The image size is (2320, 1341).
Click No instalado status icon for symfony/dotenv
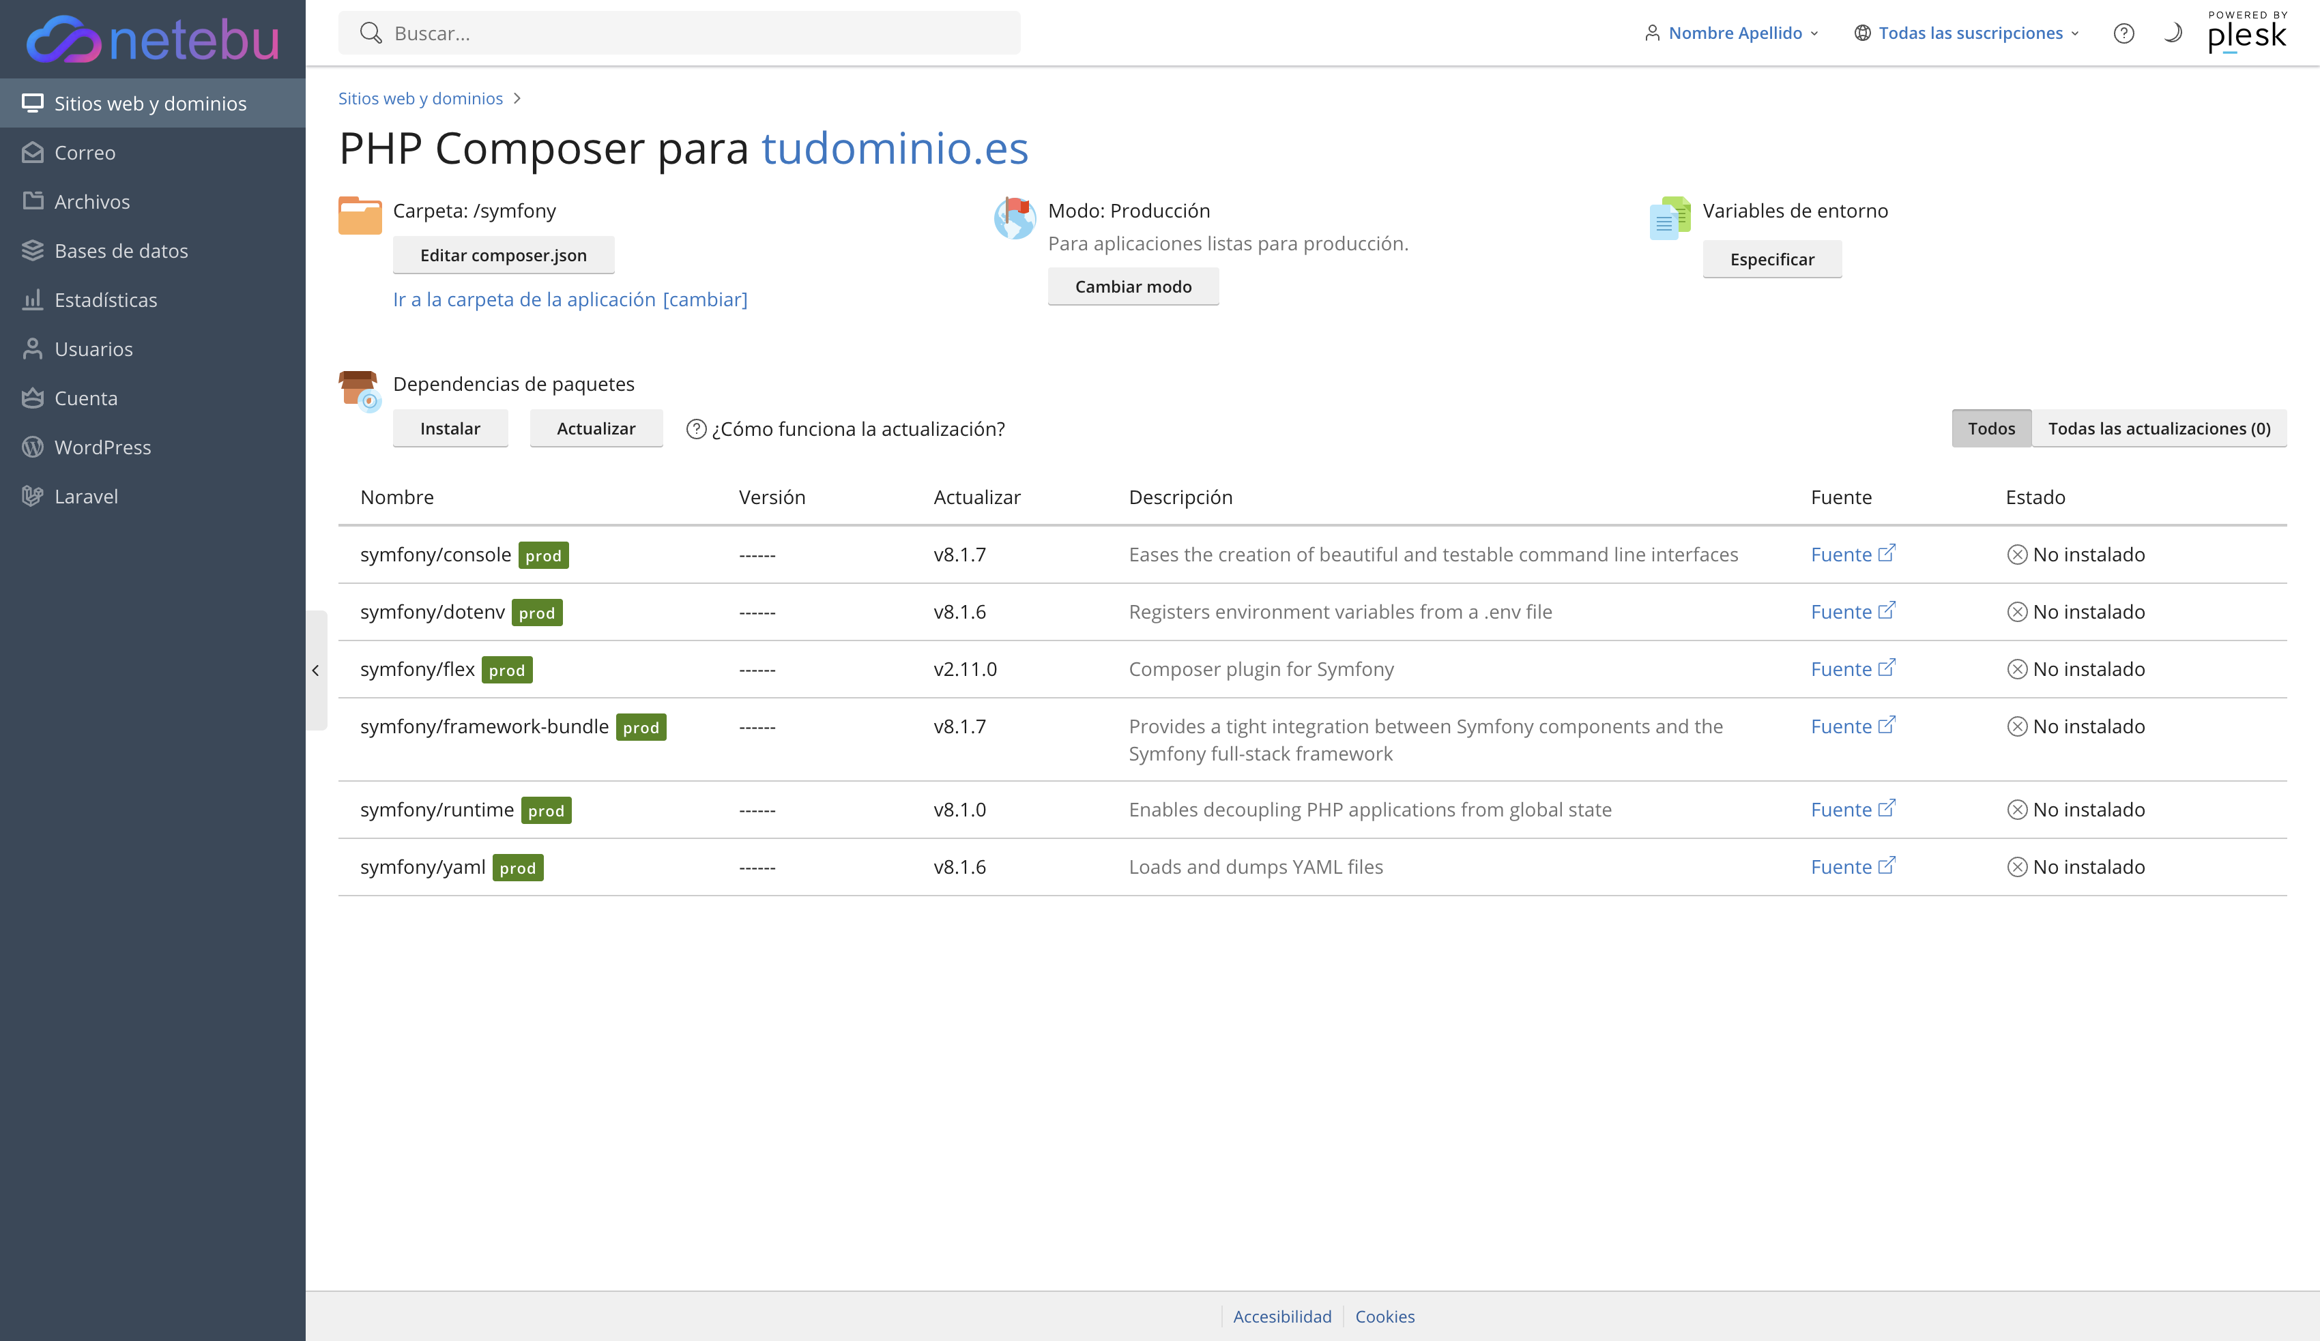pyautogui.click(x=2016, y=612)
